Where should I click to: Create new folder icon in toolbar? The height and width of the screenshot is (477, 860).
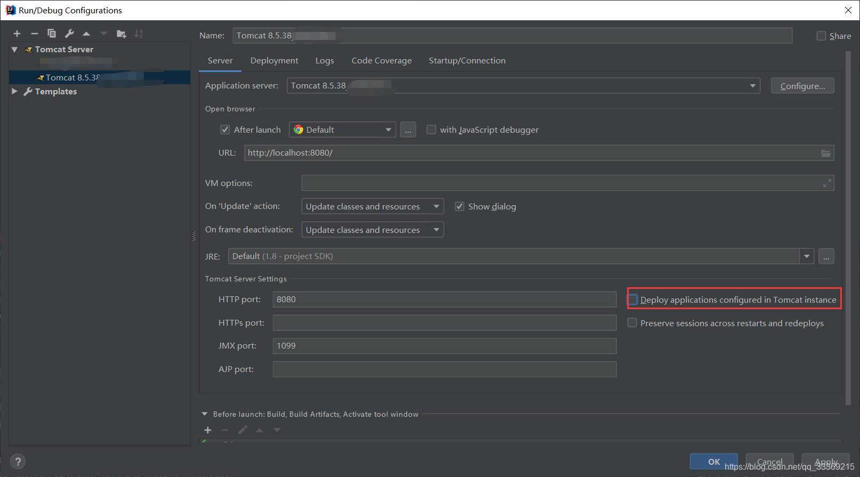[121, 34]
